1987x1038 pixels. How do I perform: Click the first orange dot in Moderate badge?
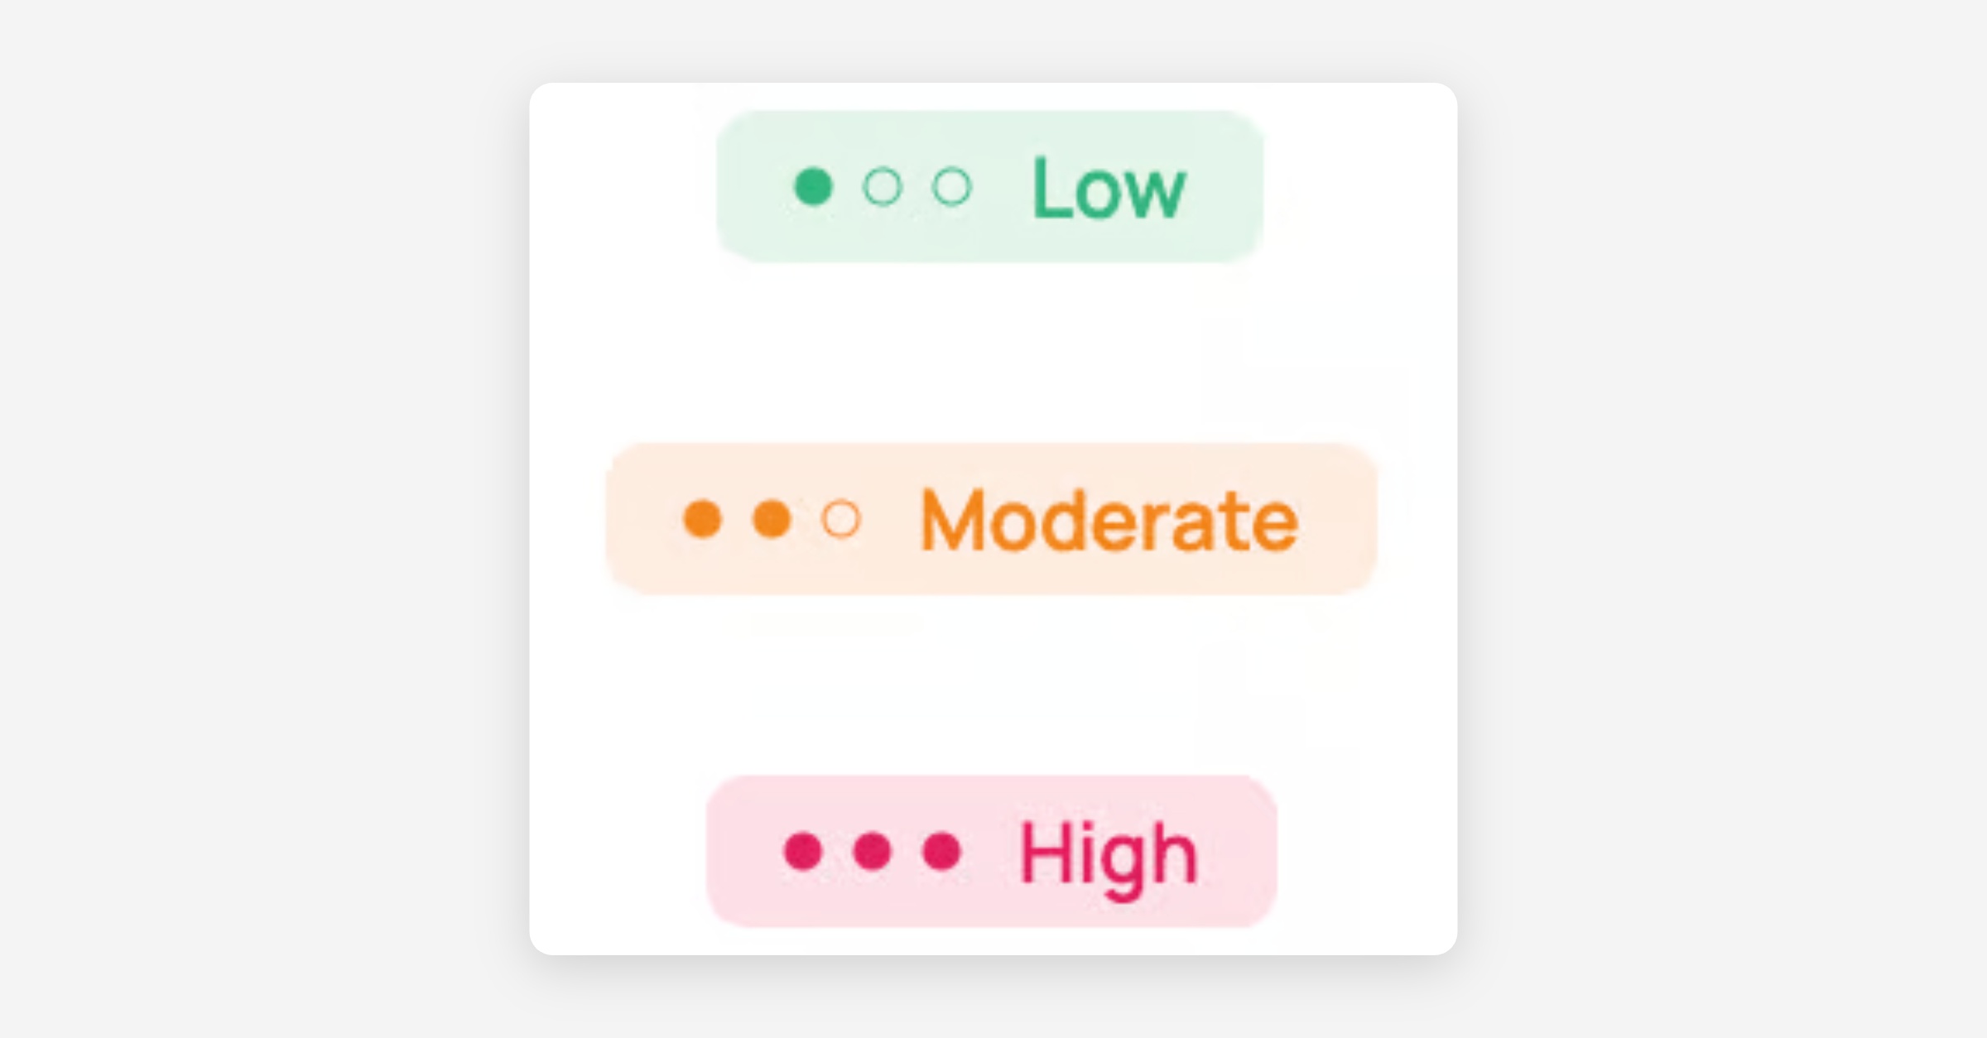[703, 519]
